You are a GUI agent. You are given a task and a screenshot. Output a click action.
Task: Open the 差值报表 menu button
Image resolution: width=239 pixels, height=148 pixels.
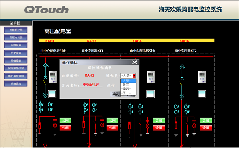pyautogui.click(x=16, y=61)
